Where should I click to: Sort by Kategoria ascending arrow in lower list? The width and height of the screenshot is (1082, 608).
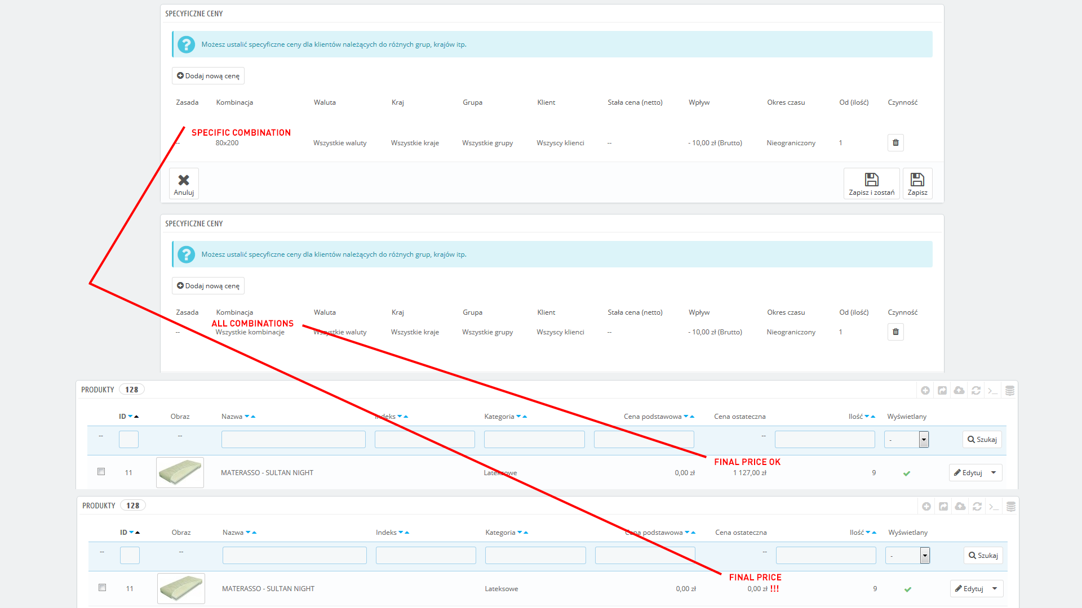(526, 533)
